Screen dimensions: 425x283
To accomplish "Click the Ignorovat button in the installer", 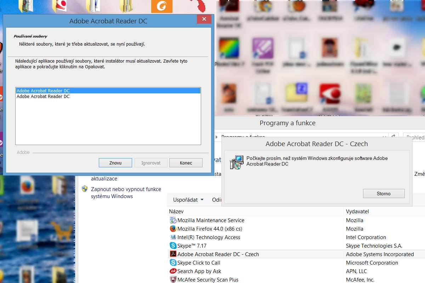I will point(151,163).
